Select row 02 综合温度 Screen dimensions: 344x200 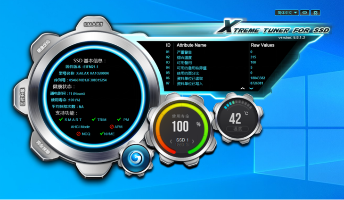[215, 57]
